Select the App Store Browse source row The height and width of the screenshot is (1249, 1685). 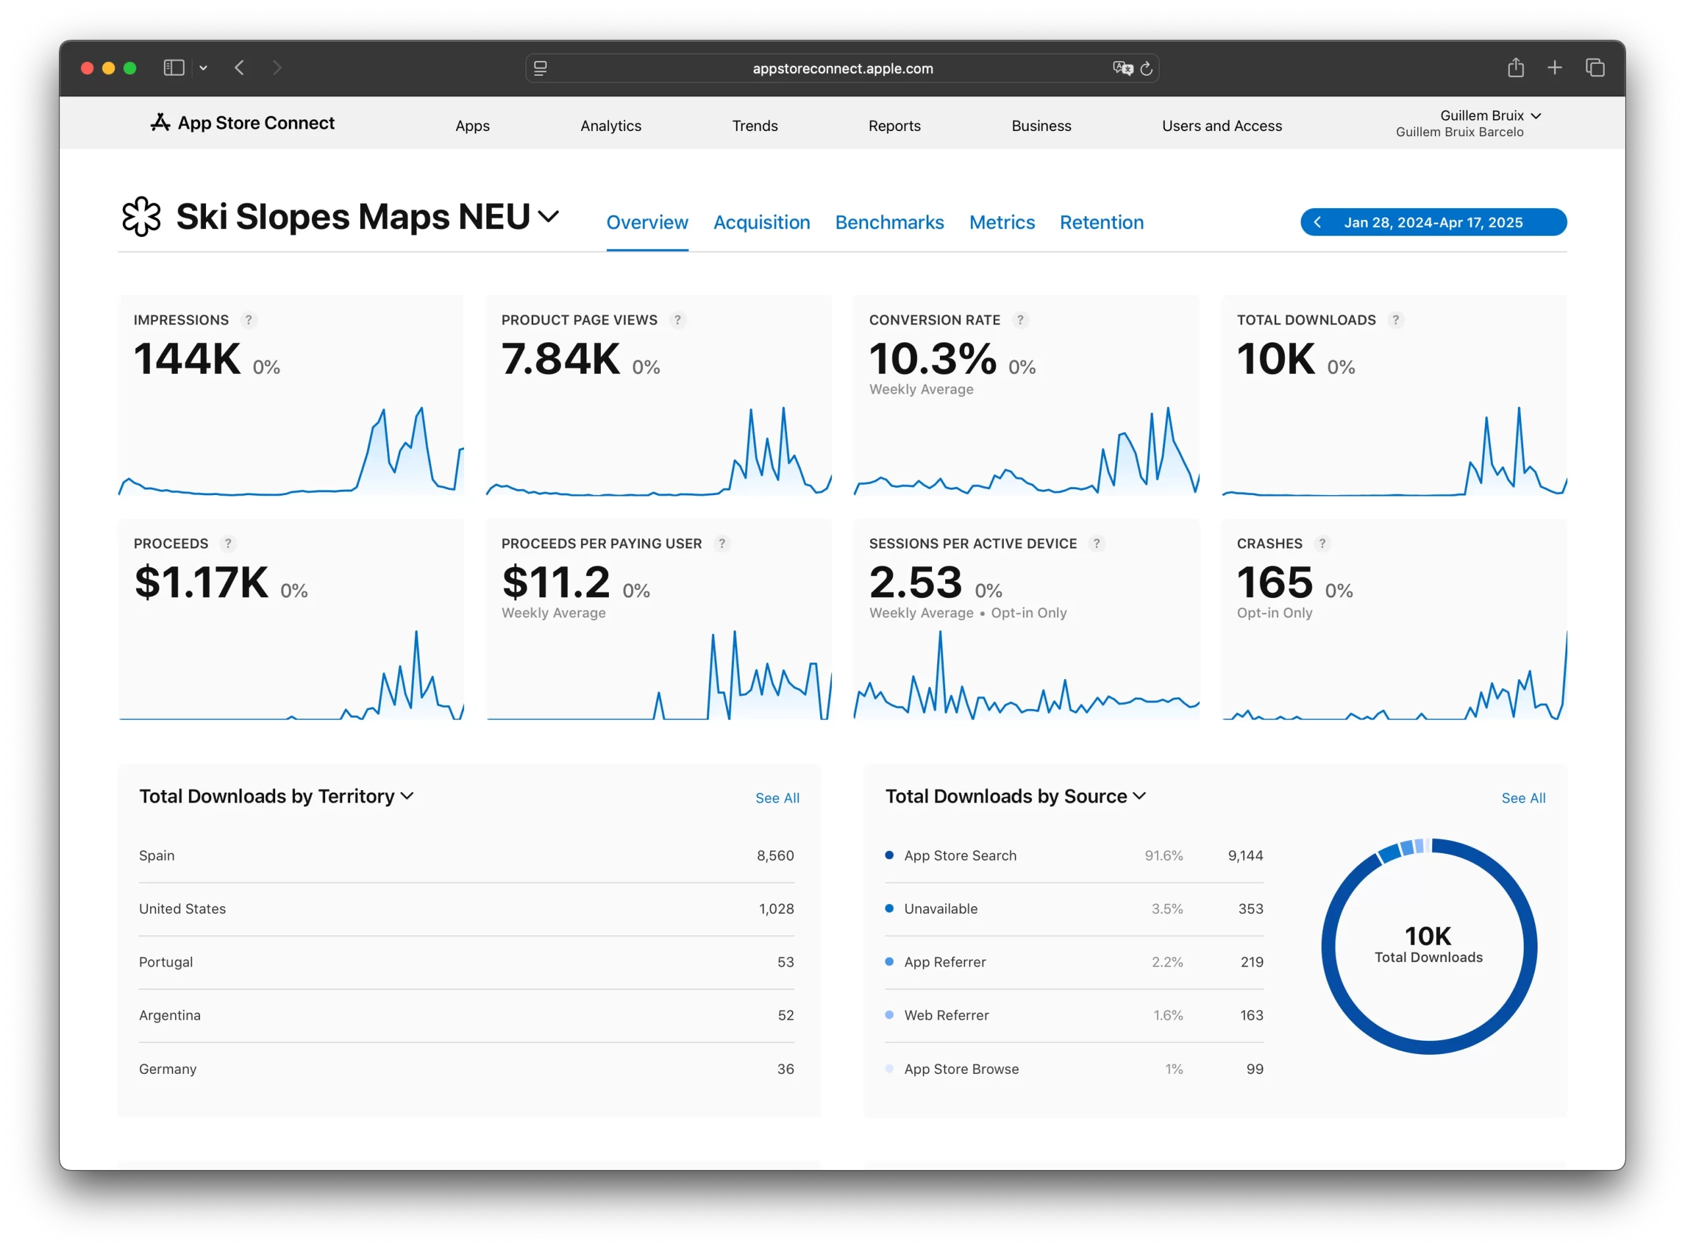coord(1074,1069)
